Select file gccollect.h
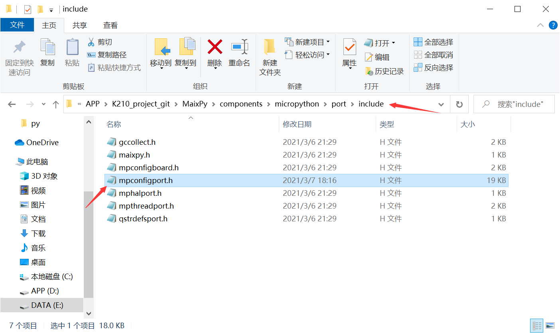 pyautogui.click(x=306, y=142)
